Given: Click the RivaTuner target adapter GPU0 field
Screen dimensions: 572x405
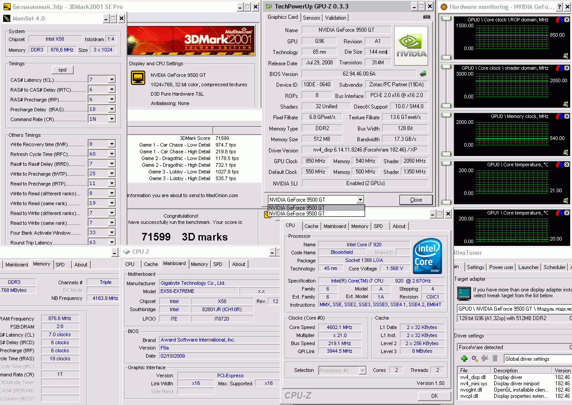Looking at the screenshot, I should coord(514,309).
